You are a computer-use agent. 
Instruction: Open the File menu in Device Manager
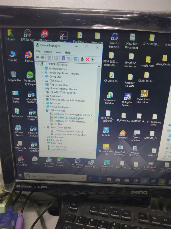(x=38, y=51)
